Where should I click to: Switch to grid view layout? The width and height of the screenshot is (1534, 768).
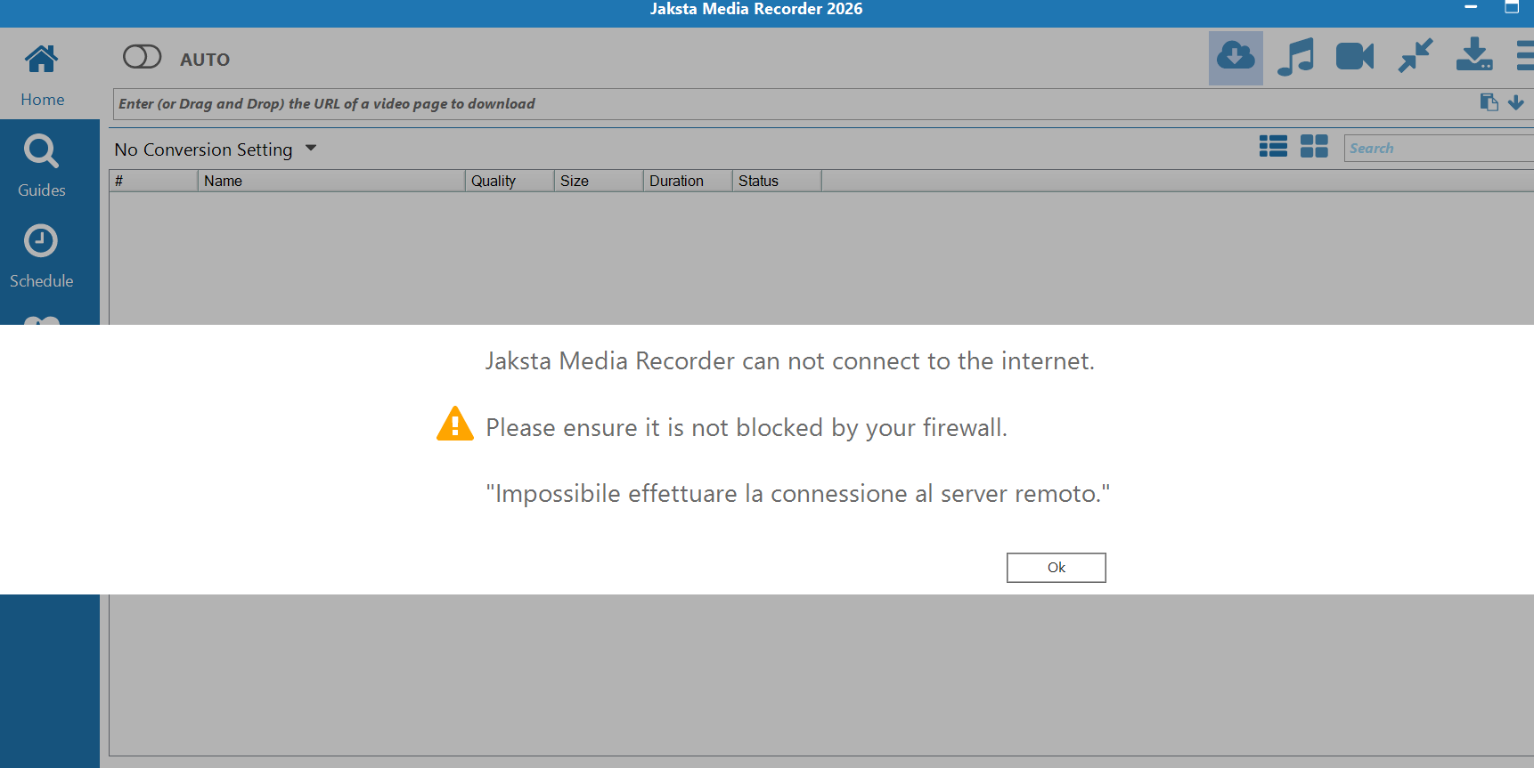(1314, 146)
